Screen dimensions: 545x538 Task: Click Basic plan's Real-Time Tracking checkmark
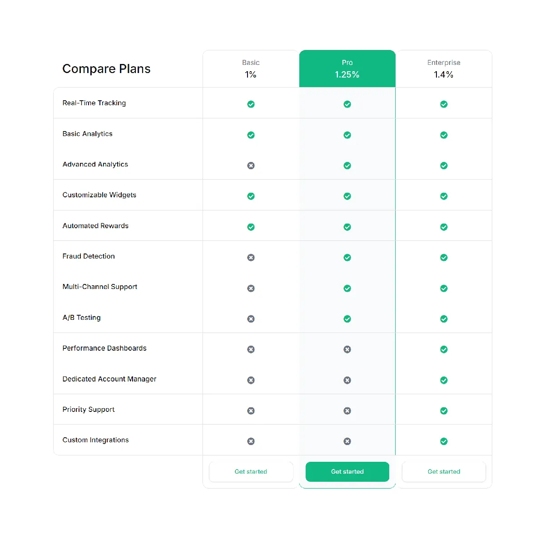pyautogui.click(x=251, y=104)
